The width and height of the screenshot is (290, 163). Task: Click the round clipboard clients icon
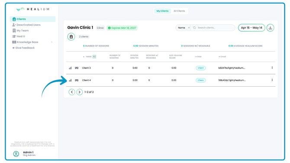point(71,37)
